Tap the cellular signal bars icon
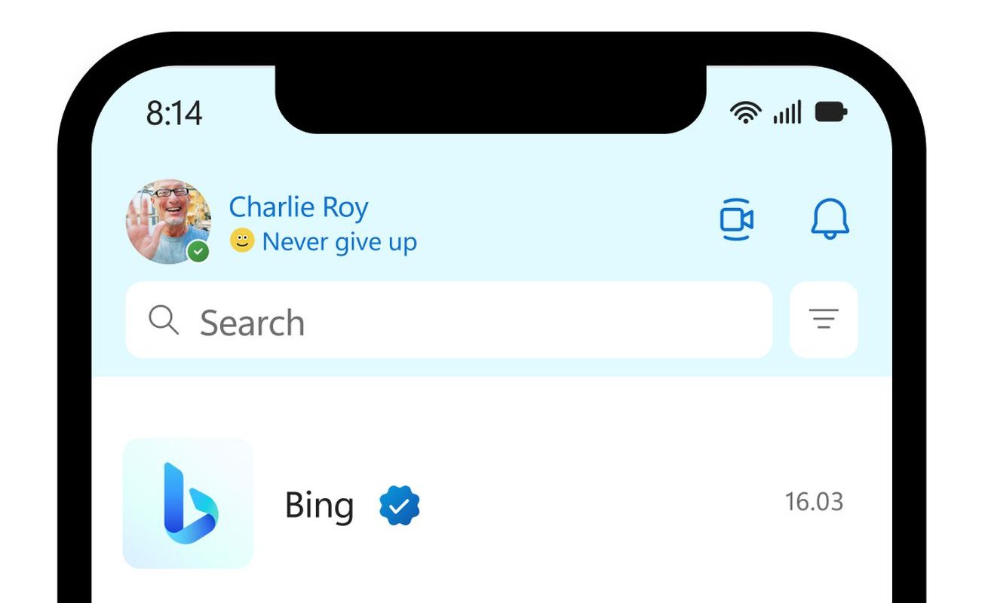This screenshot has width=988, height=603. point(787,113)
